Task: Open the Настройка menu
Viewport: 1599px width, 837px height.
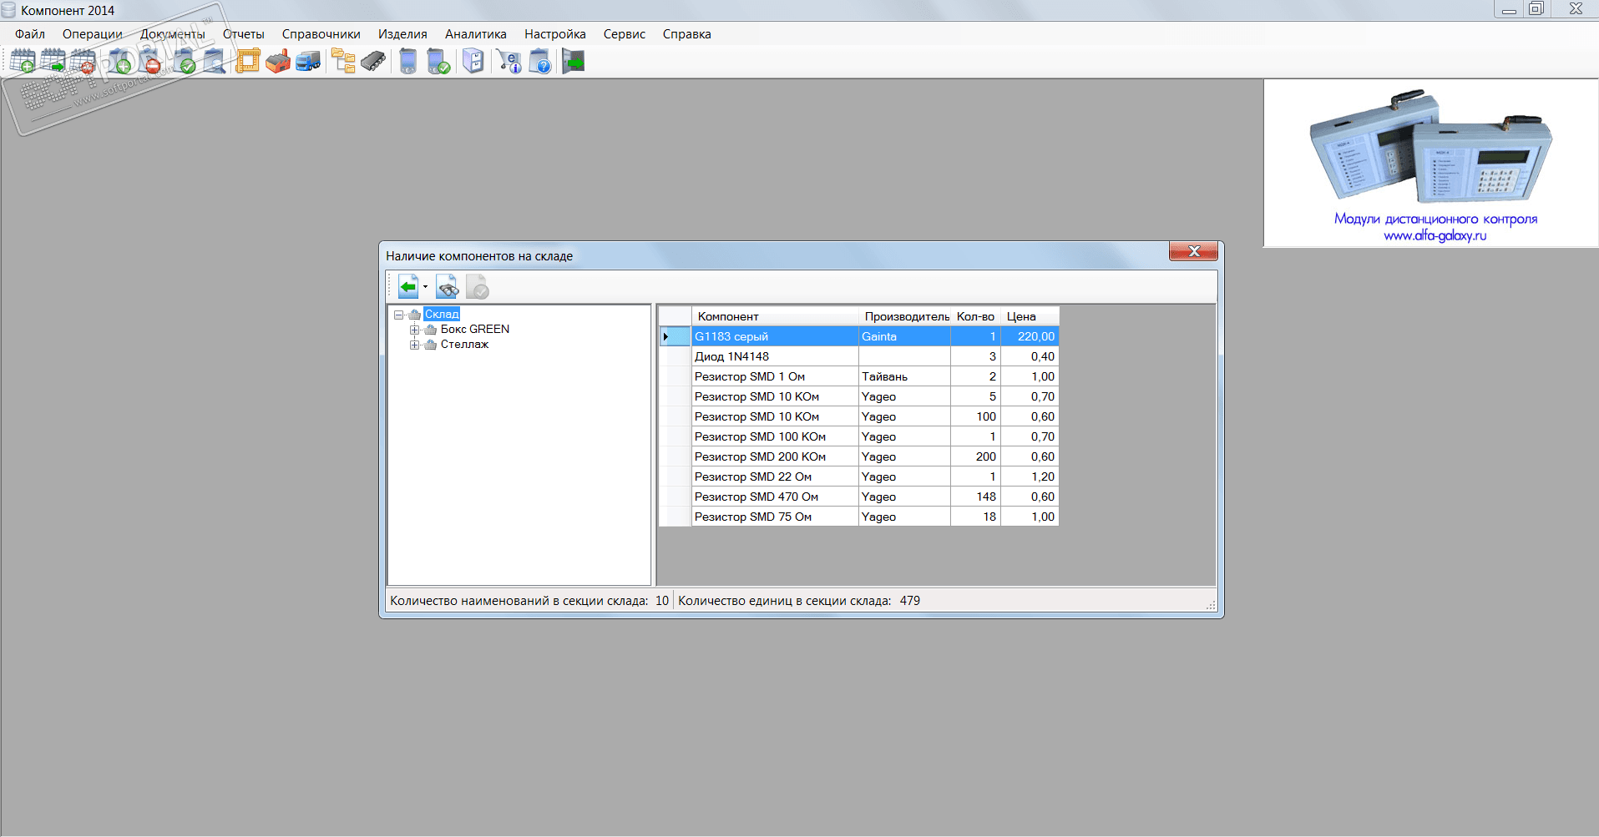Action: click(x=555, y=34)
